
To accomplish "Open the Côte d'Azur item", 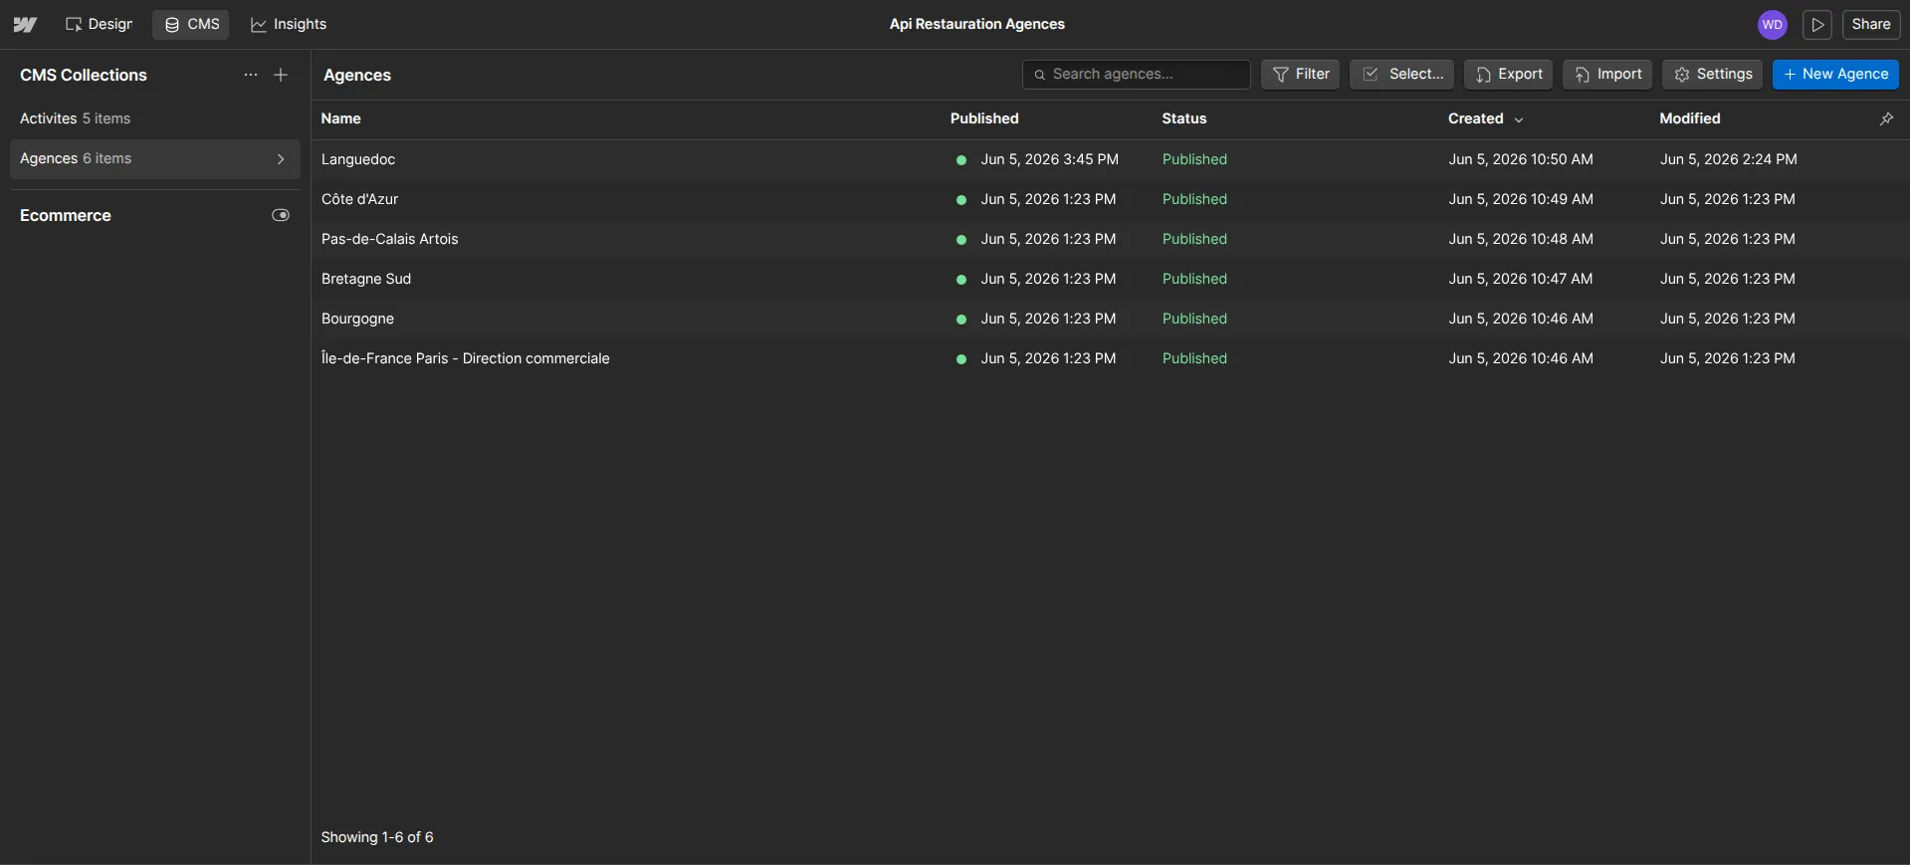I will coord(359,199).
